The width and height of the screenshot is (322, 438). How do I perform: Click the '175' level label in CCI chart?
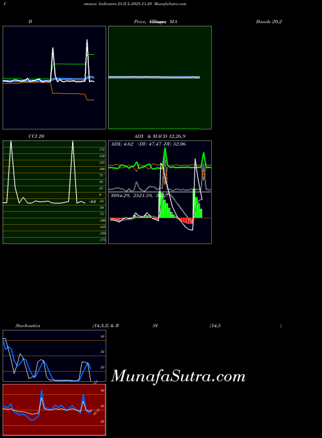pyautogui.click(x=102, y=149)
